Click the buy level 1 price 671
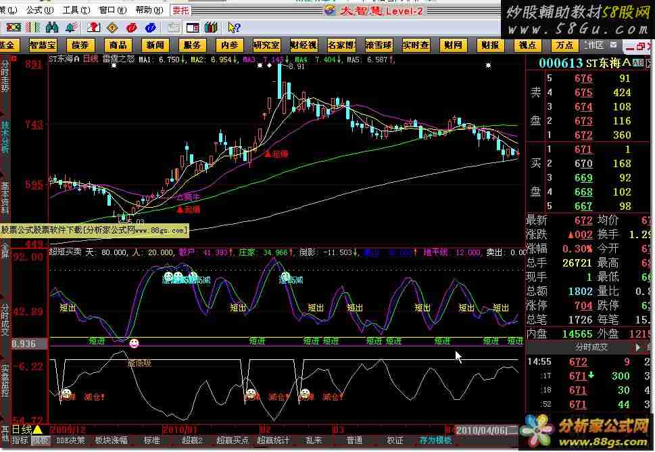Viewport: 655px width, 452px height. coord(583,150)
